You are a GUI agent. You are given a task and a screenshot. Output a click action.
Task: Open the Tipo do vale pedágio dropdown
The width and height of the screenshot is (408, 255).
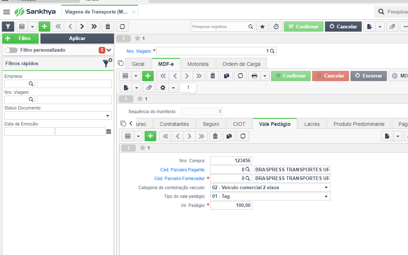[x=270, y=196]
